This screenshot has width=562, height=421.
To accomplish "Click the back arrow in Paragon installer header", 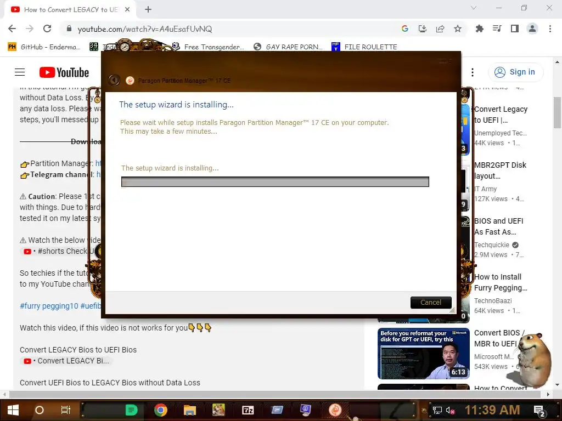I will (x=114, y=80).
